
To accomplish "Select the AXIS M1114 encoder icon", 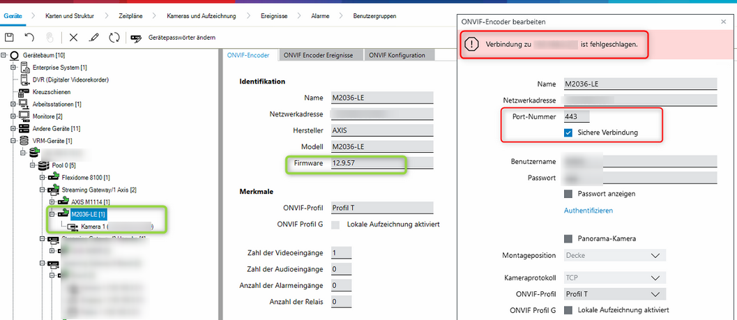I will coord(63,201).
